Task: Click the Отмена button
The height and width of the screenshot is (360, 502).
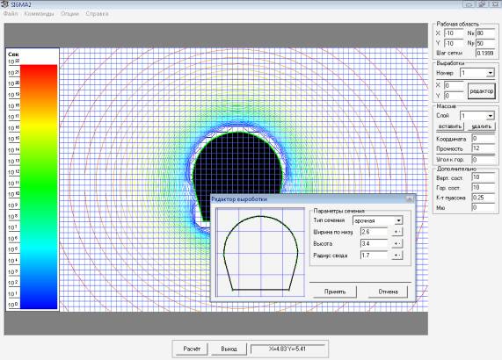Action: click(388, 292)
